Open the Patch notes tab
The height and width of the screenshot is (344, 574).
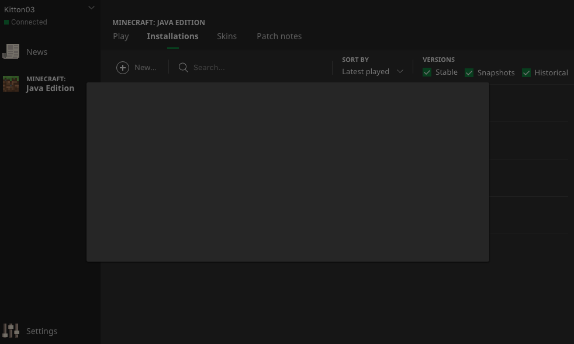coord(279,36)
